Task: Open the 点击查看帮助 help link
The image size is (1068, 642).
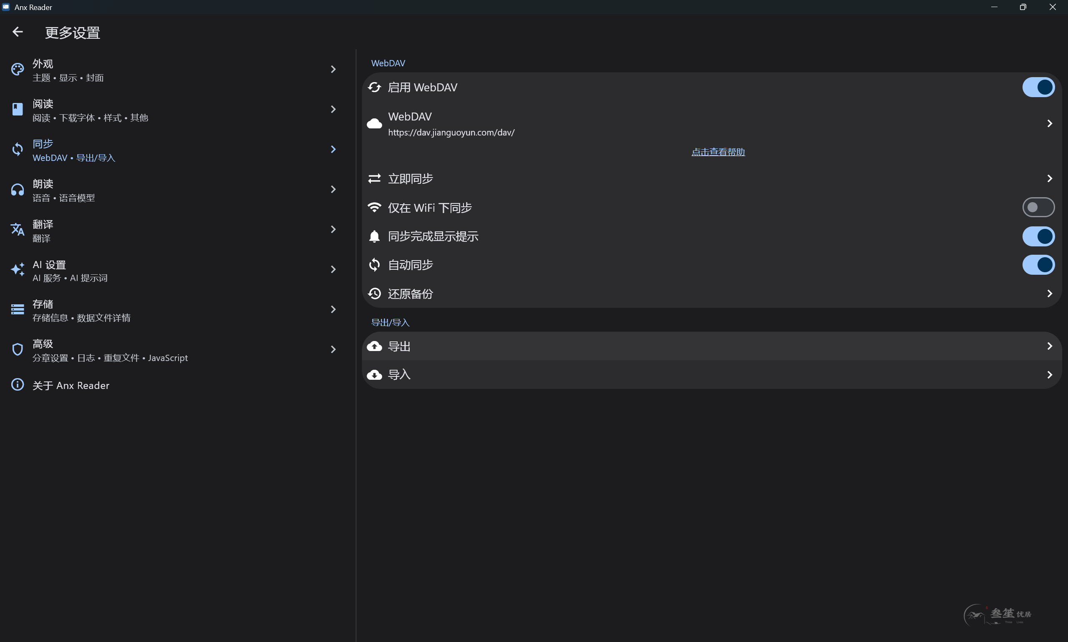Action: [718, 152]
